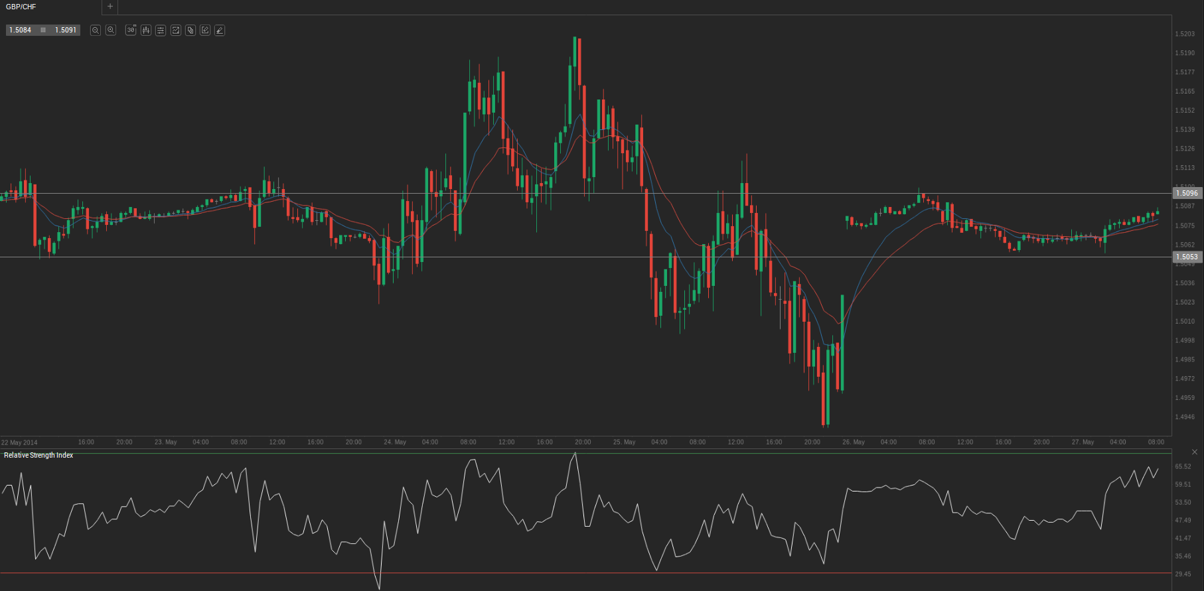This screenshot has width=1204, height=591.
Task: Click the zoom in magnifier icon
Action: [111, 31]
